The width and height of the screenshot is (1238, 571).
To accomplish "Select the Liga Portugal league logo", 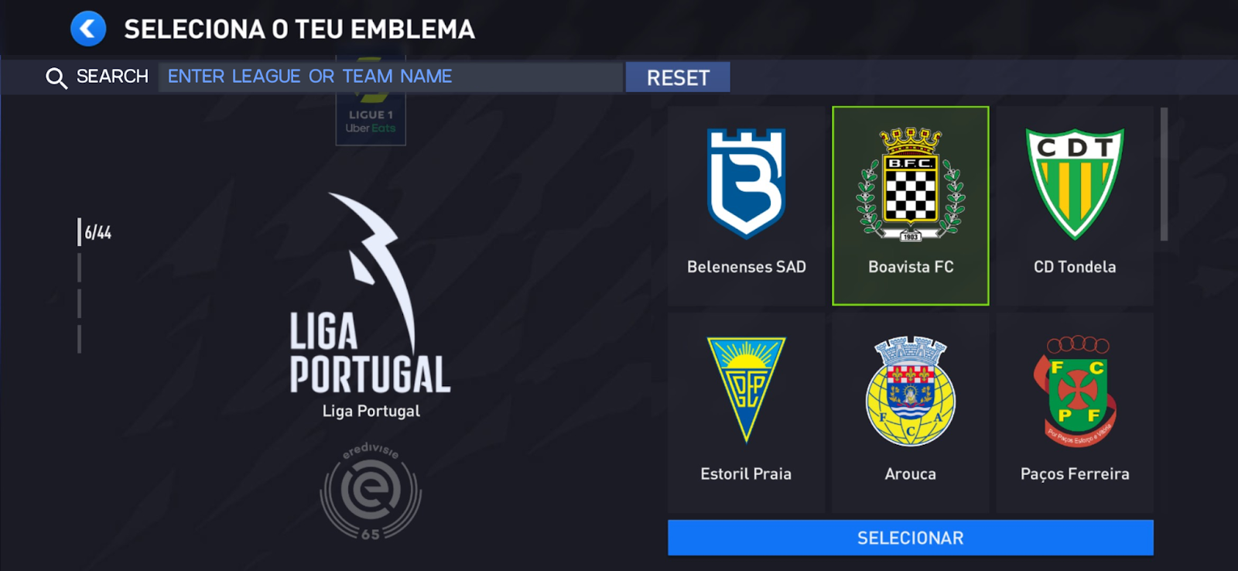I will coord(370,306).
